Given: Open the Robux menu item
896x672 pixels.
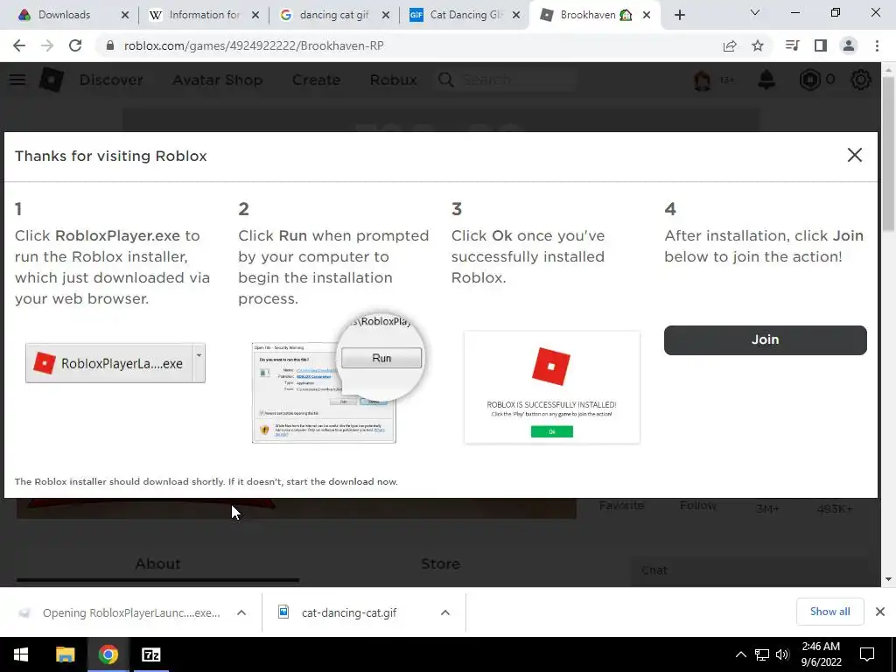Looking at the screenshot, I should (393, 80).
